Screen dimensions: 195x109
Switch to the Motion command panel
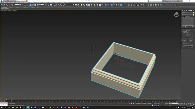tap(189, 11)
